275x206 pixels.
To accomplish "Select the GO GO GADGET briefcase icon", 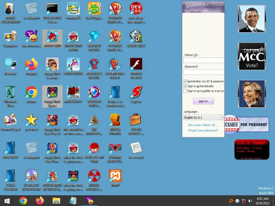I will [x=136, y=125].
